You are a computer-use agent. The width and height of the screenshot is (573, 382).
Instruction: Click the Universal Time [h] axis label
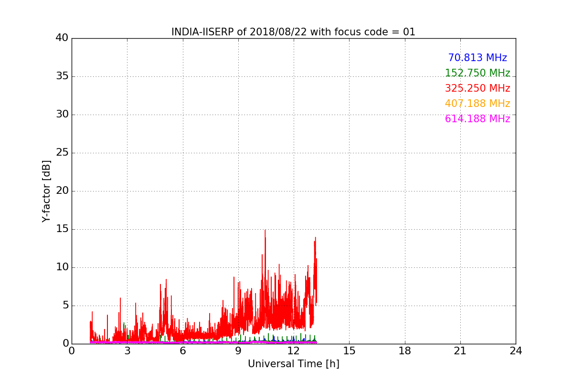pyautogui.click(x=294, y=364)
